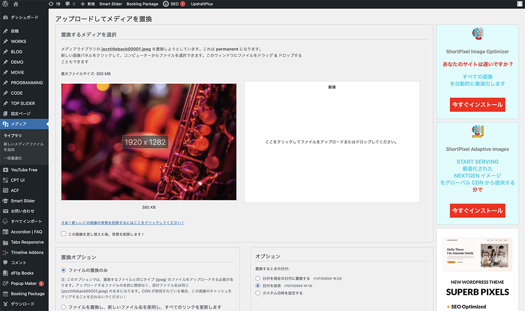
Task: Click the new file upload drop area
Action: [x=332, y=142]
